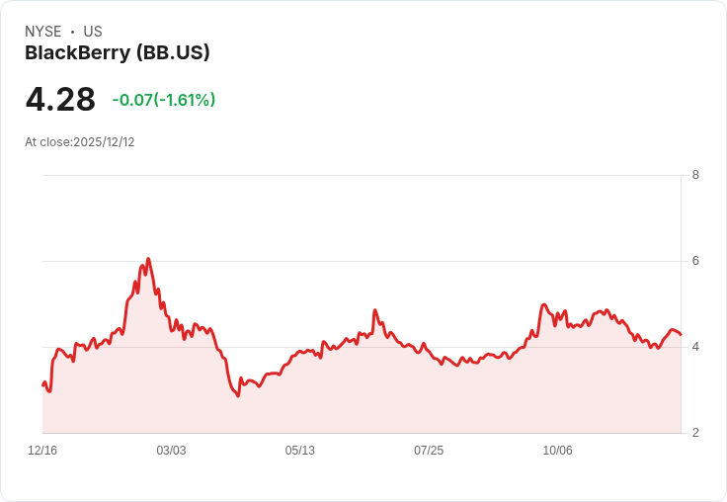727x502 pixels.
Task: Click the chart's lowest trough after 03/03
Action: tap(238, 395)
